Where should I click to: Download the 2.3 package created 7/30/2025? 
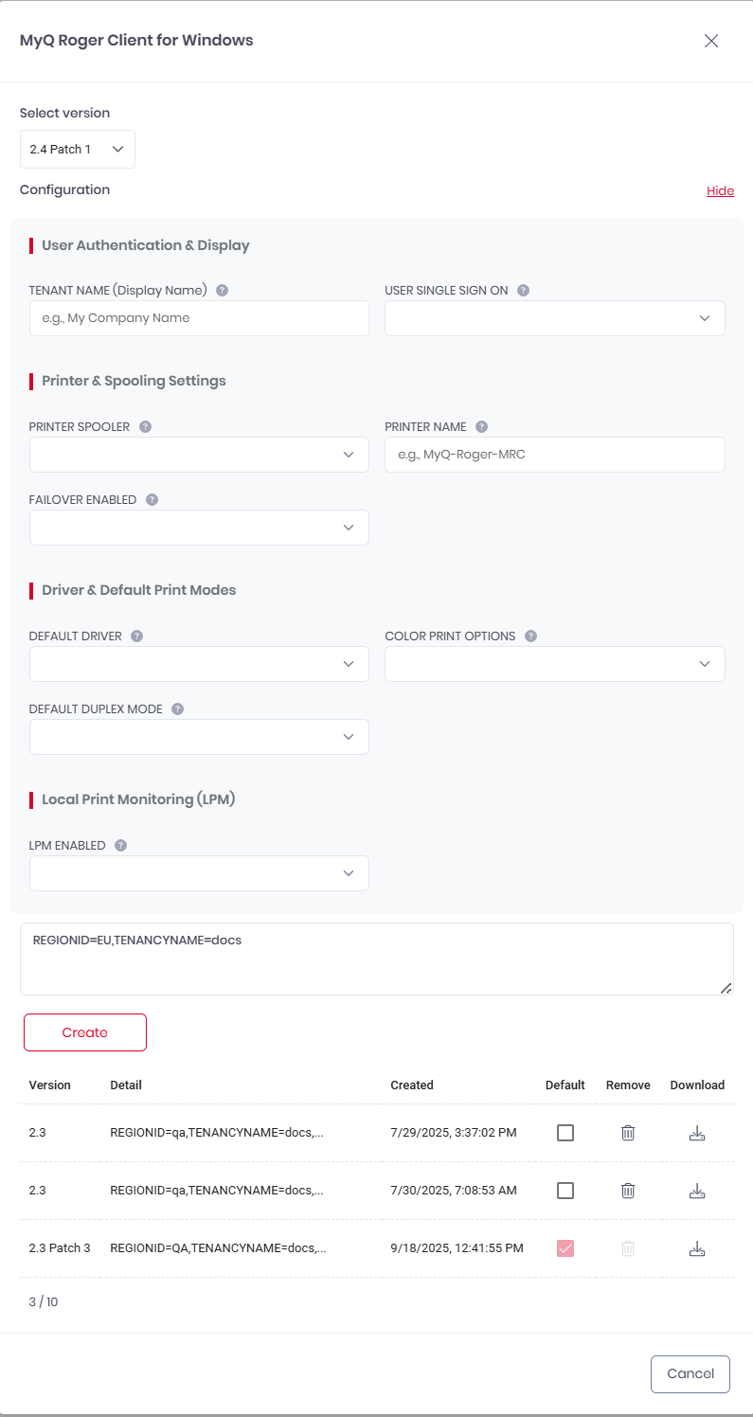(x=697, y=1191)
